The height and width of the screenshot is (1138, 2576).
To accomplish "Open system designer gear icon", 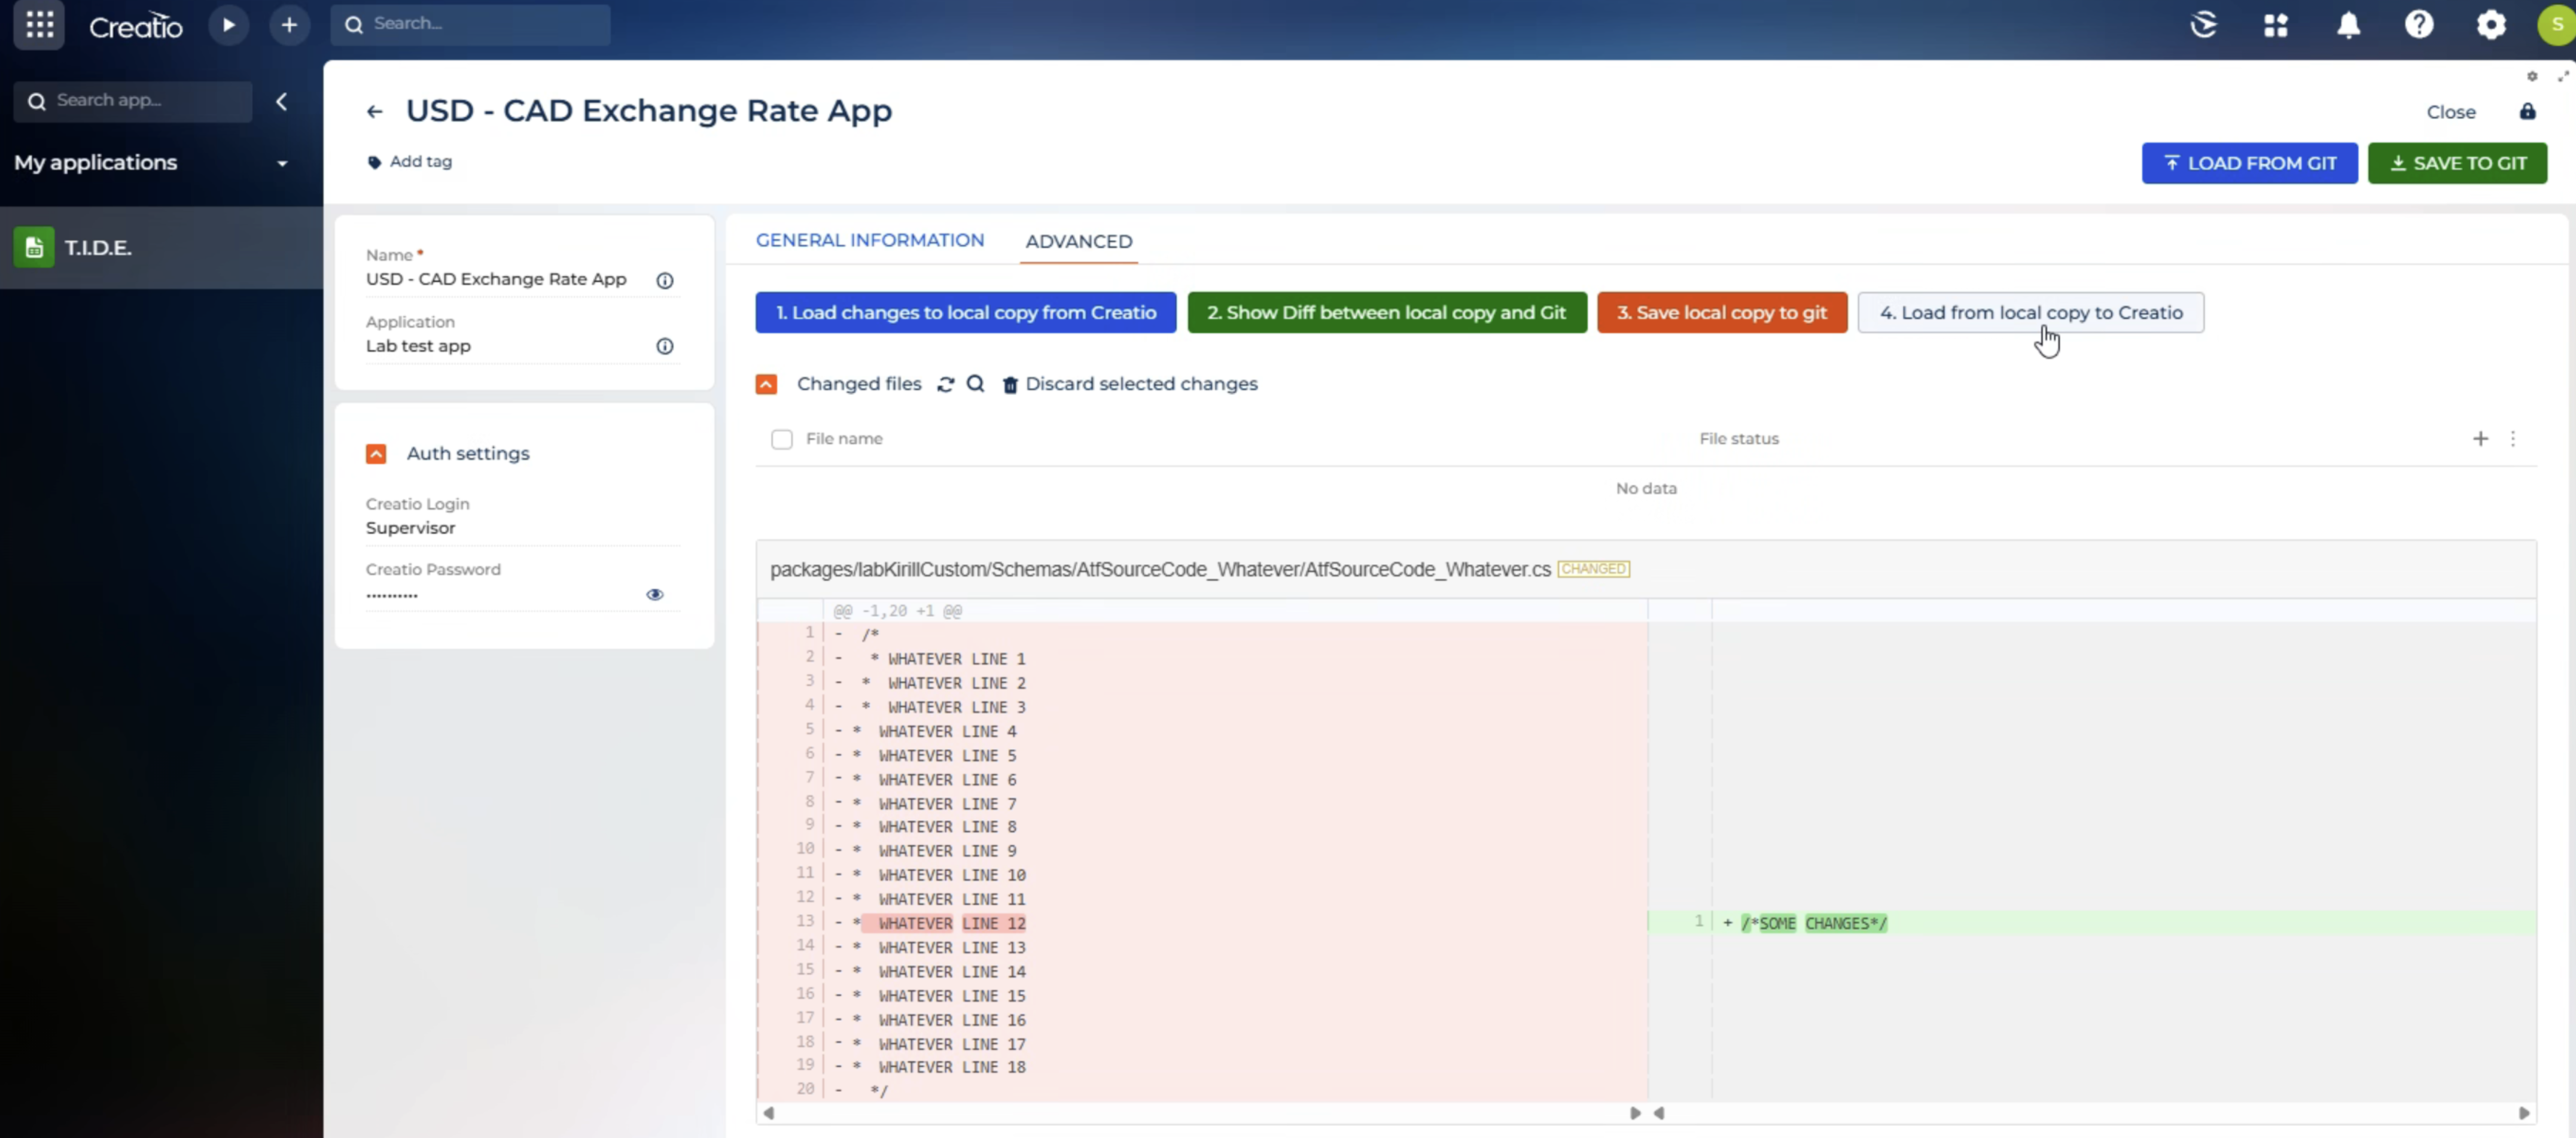I will (x=2491, y=24).
